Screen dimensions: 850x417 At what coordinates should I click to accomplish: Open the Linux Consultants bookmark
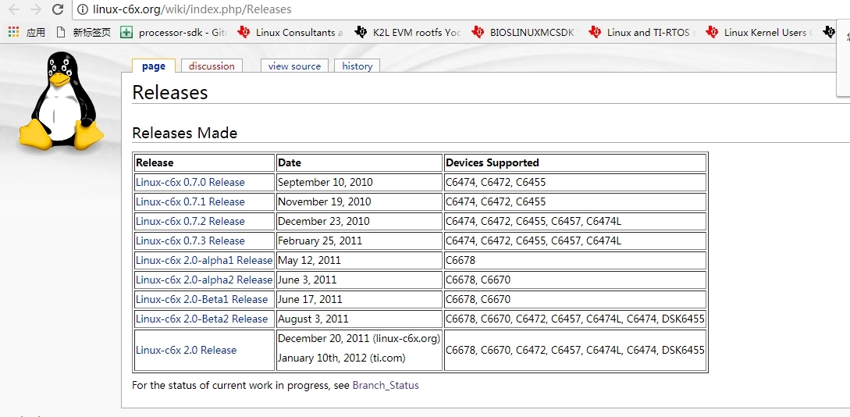[290, 32]
